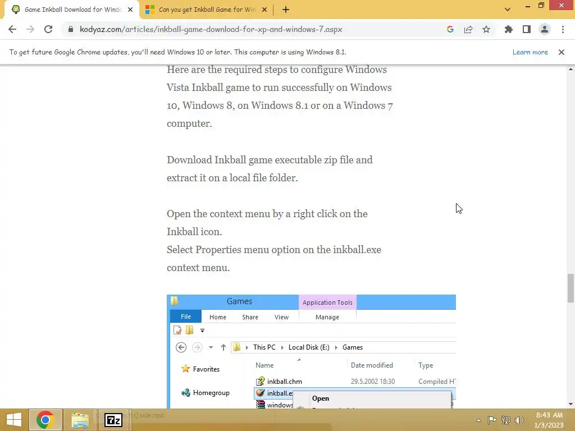575x431 pixels.
Task: Reload the current page
Action: tap(48, 29)
